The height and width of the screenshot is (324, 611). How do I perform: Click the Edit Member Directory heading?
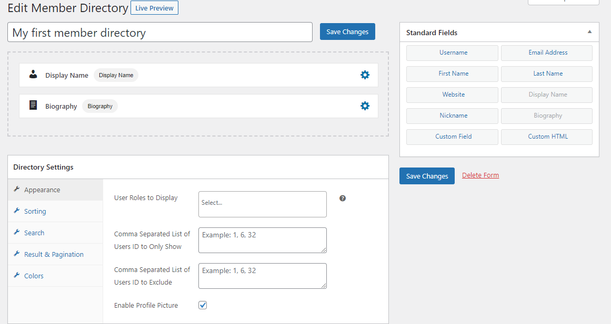pyautogui.click(x=68, y=8)
